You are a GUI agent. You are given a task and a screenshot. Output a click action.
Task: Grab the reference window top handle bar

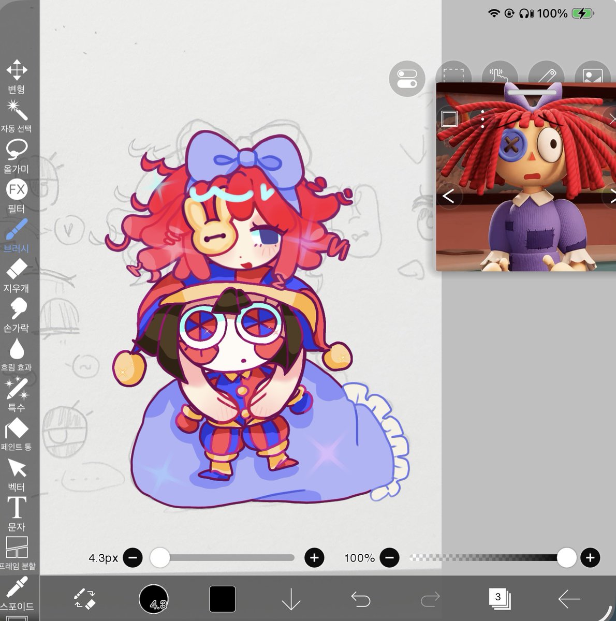click(532, 93)
